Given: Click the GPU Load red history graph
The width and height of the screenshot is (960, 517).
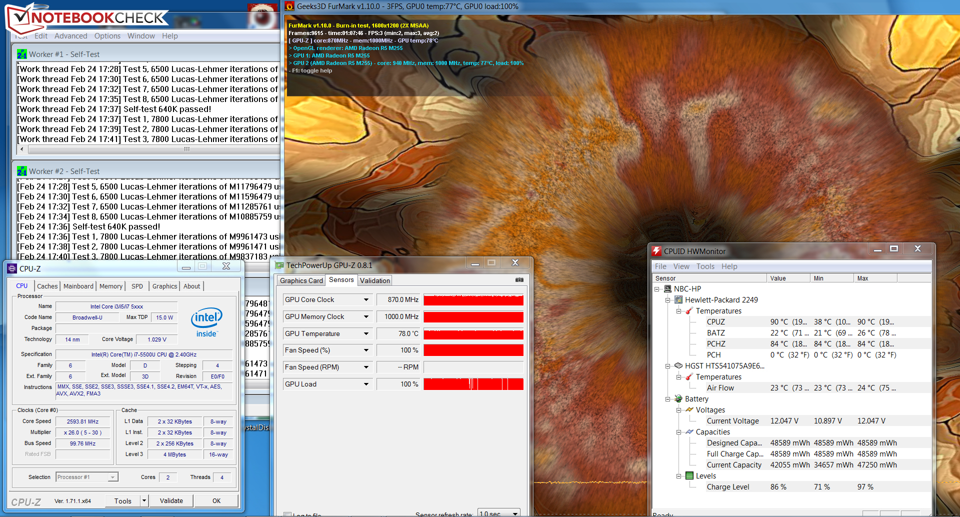Looking at the screenshot, I should click(x=473, y=384).
